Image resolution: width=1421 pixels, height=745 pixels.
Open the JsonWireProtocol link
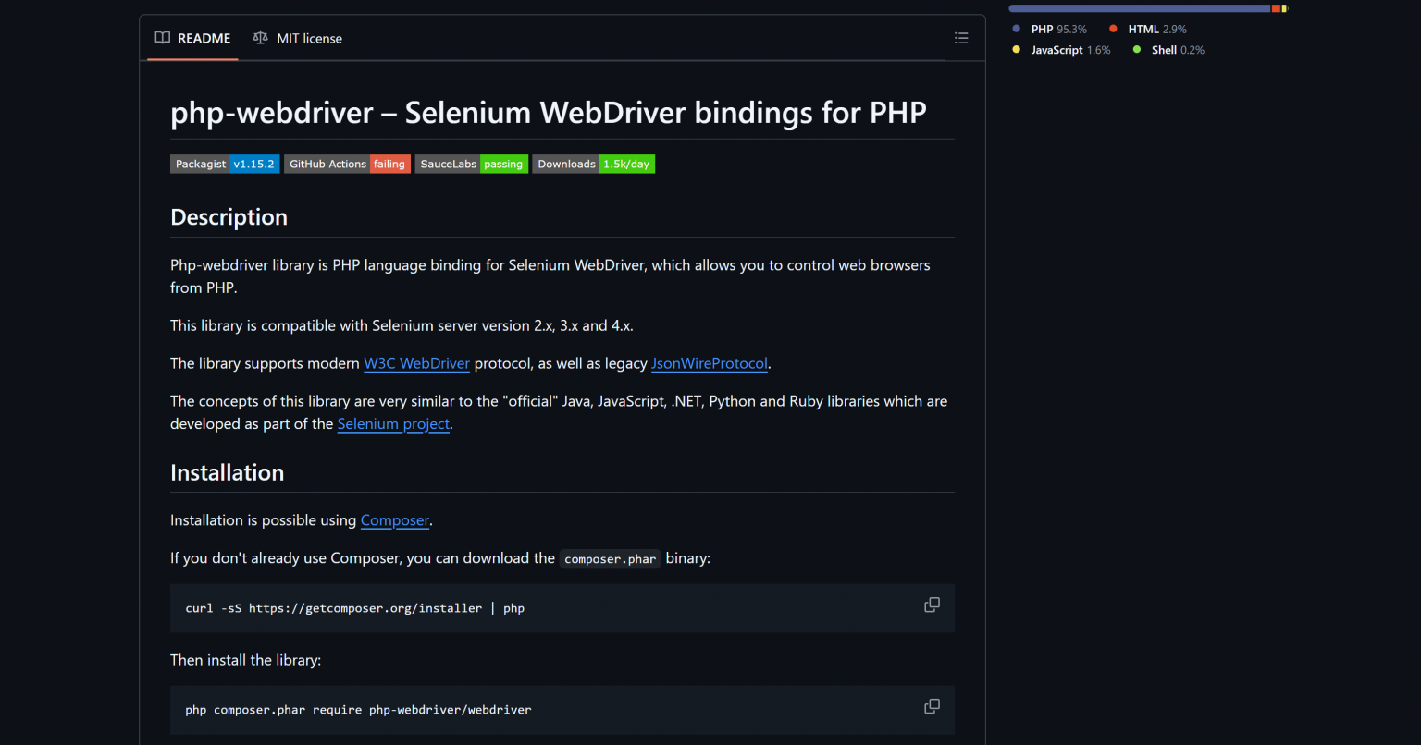(710, 363)
